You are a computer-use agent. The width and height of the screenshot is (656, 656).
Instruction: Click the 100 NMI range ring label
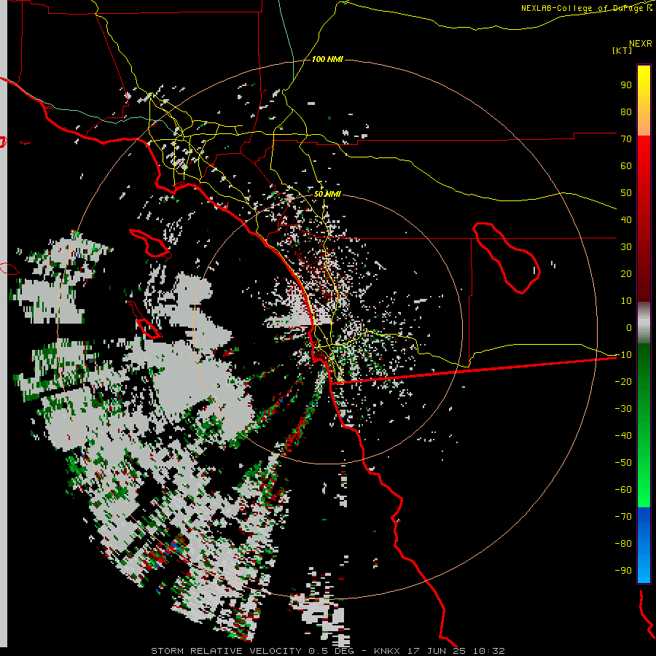coord(327,59)
